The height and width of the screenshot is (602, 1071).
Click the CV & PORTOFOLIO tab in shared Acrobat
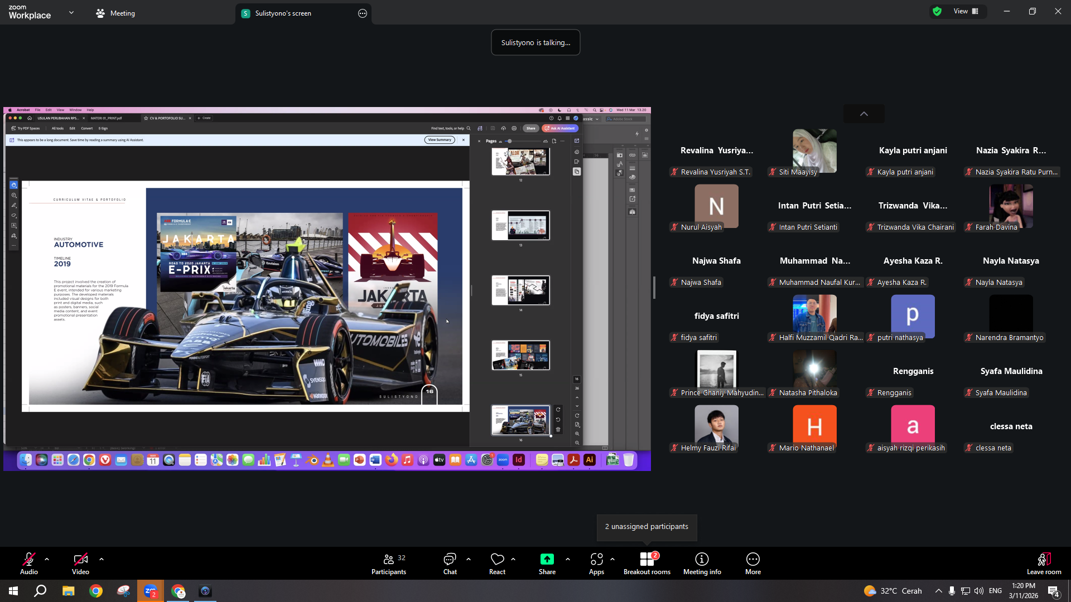[166, 118]
